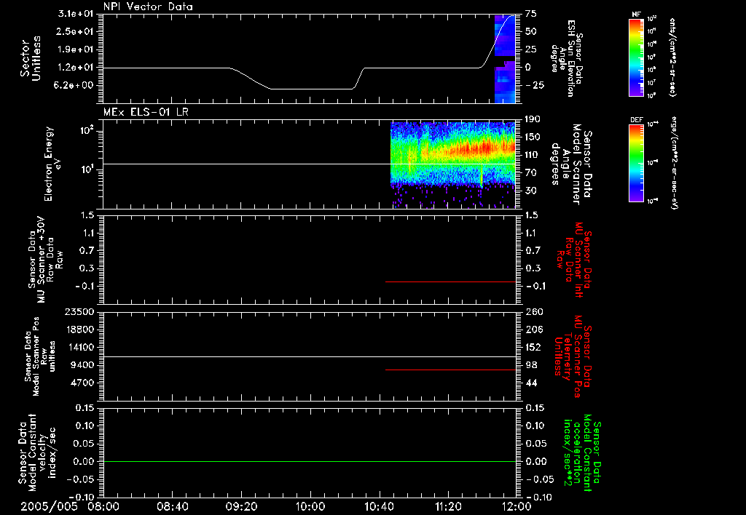Click the 1.9e+01 sector axis value
746x515 pixels.
[76, 49]
